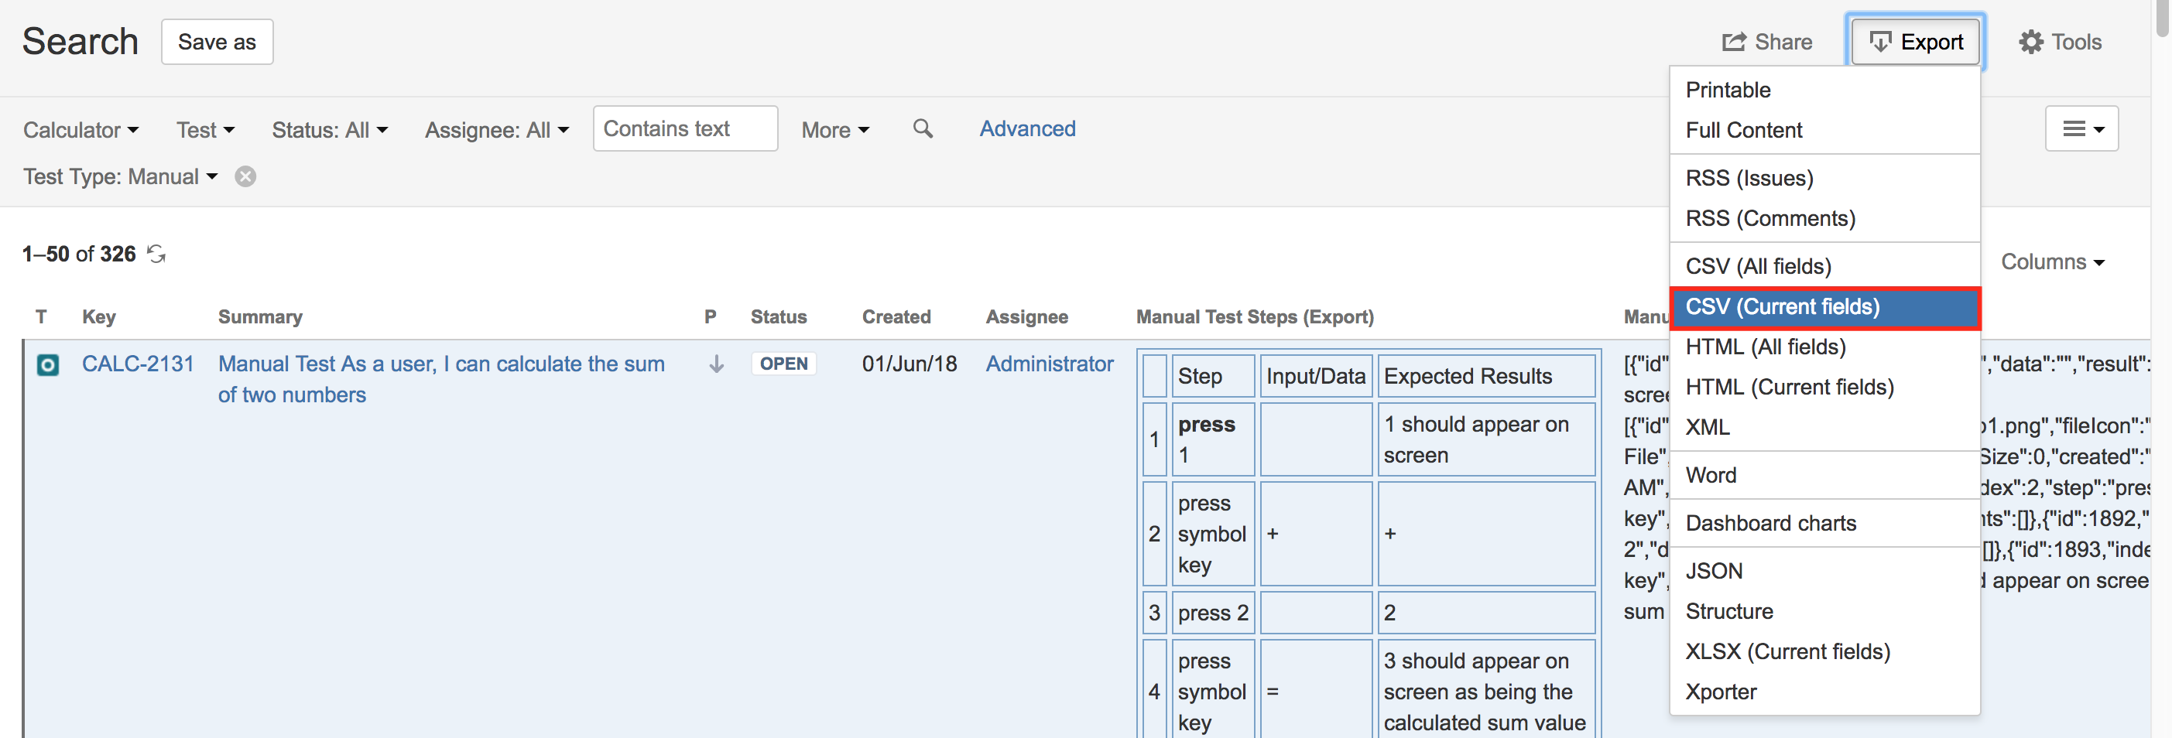Click the 'press 2' step cell
The height and width of the screenshot is (738, 2172).
pos(1213,613)
